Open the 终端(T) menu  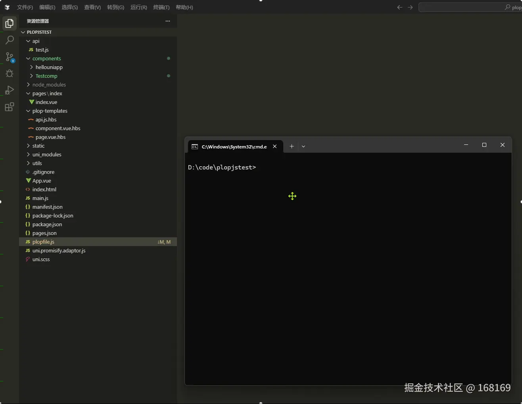[161, 7]
